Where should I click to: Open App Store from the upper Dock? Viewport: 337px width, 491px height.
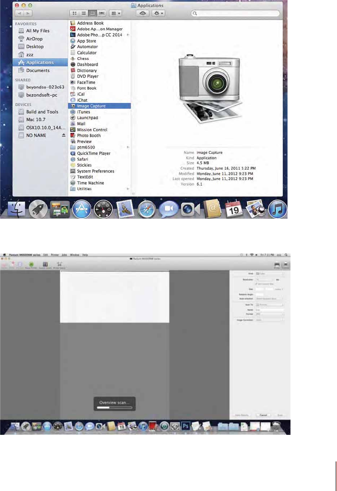[82, 210]
